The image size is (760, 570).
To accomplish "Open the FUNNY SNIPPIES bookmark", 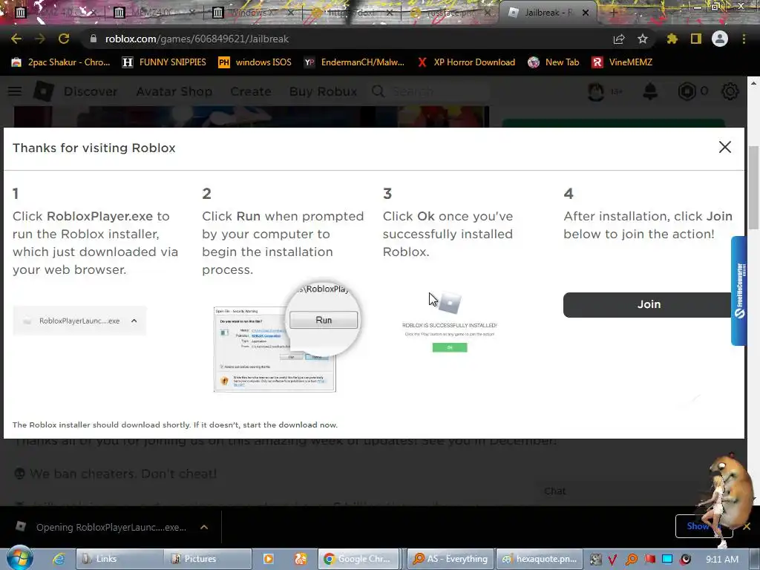I will [x=164, y=62].
